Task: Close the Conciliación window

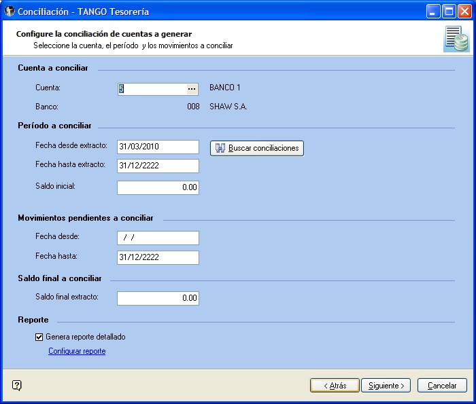Action: (464, 12)
